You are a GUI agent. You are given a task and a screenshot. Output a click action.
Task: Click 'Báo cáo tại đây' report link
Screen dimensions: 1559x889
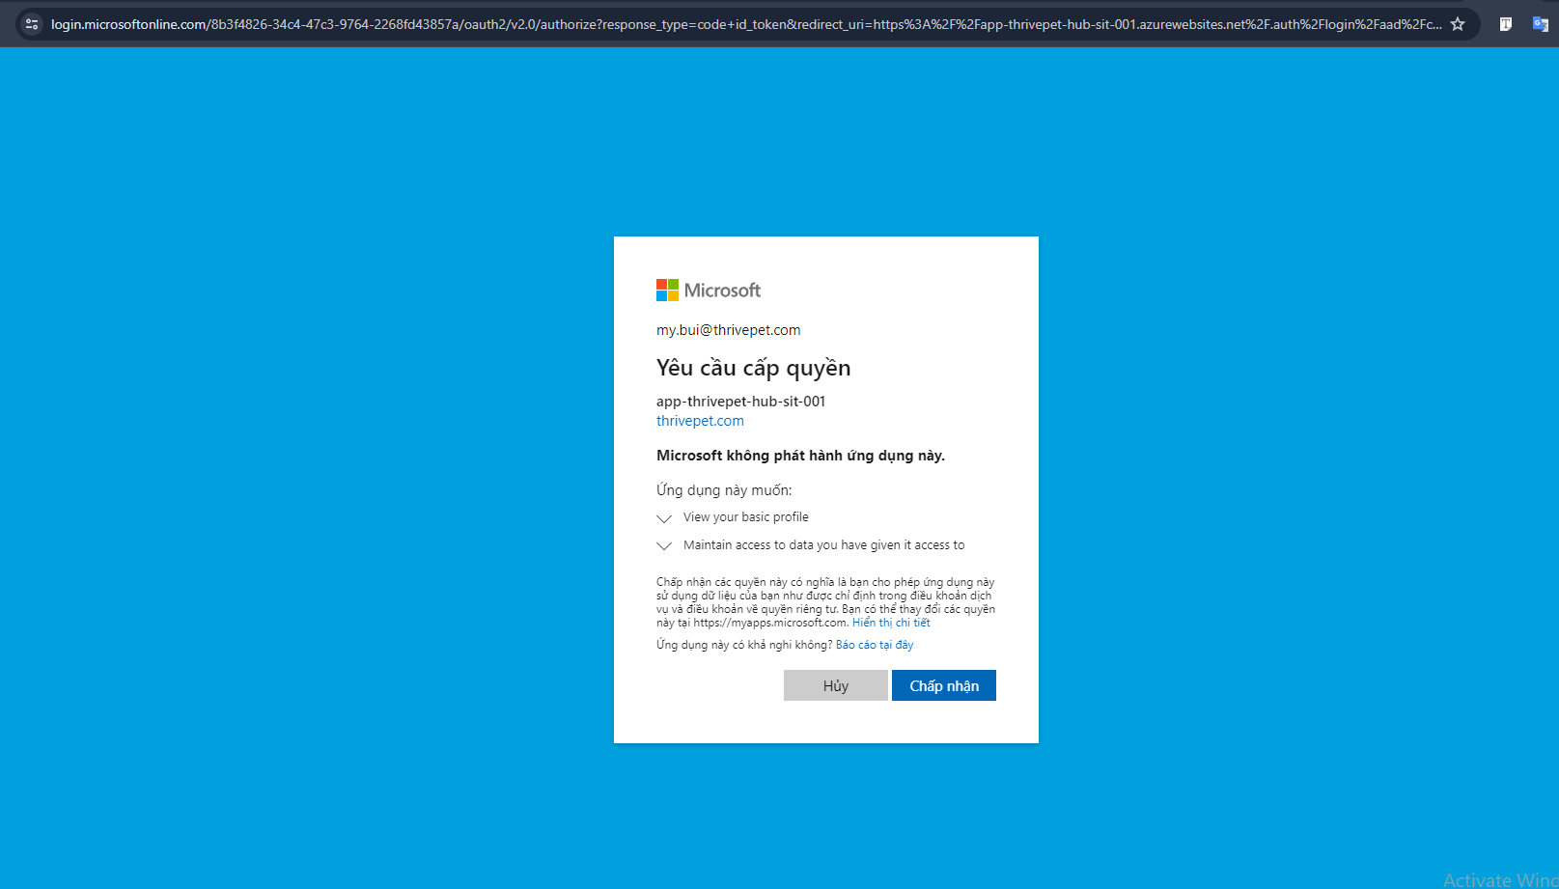click(875, 645)
